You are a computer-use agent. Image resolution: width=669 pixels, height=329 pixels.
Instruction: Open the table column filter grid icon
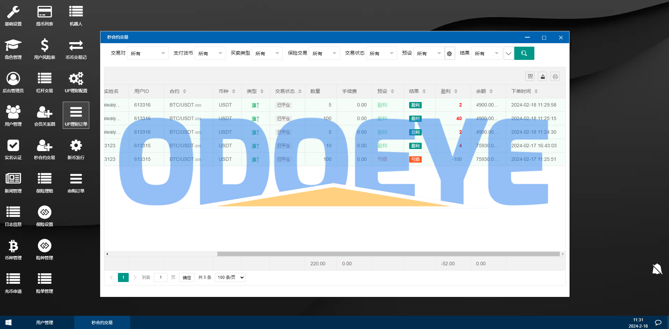pos(530,76)
